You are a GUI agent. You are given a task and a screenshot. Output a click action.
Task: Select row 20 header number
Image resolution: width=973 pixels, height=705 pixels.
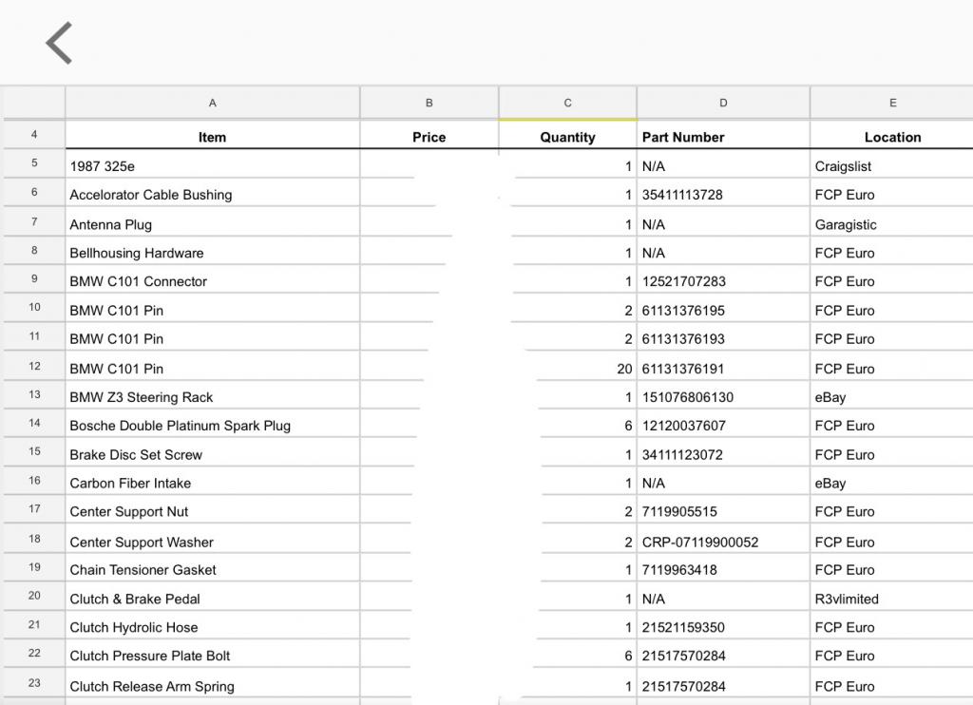34,597
